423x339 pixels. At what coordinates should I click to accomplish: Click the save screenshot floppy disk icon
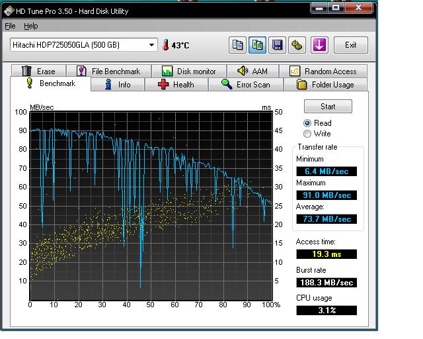(277, 45)
